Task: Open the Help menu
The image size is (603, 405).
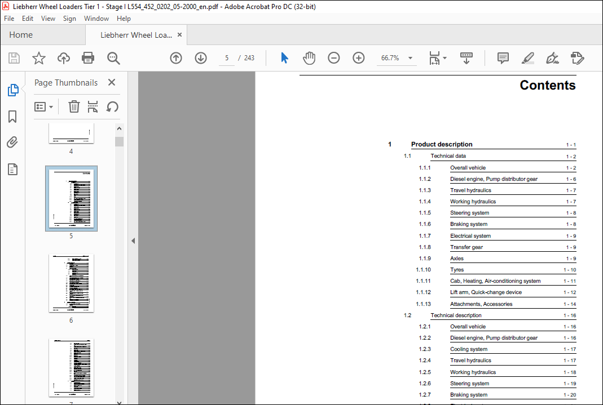Action: 124,19
